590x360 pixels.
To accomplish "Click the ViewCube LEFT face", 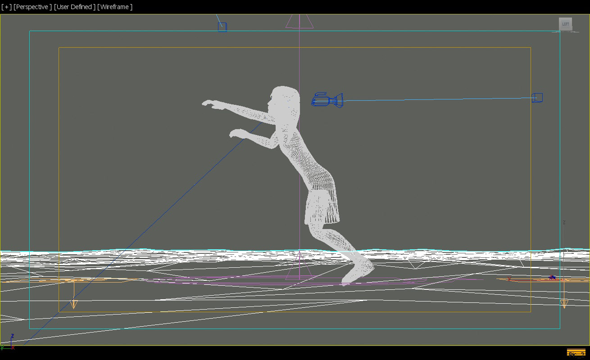I will click(x=566, y=24).
